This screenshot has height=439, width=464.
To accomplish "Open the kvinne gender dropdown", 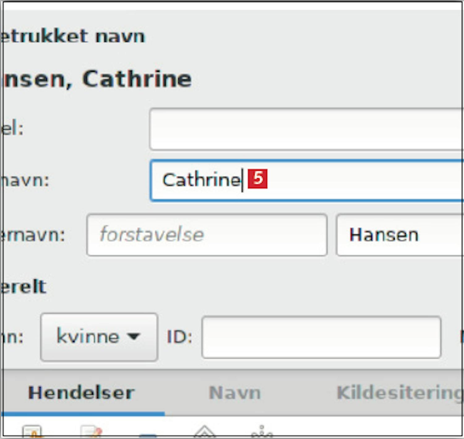I will click(99, 337).
